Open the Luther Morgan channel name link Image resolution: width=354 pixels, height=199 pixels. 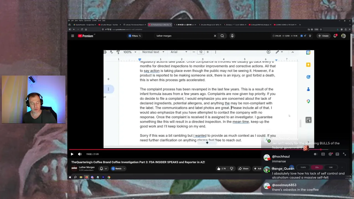tap(87, 167)
